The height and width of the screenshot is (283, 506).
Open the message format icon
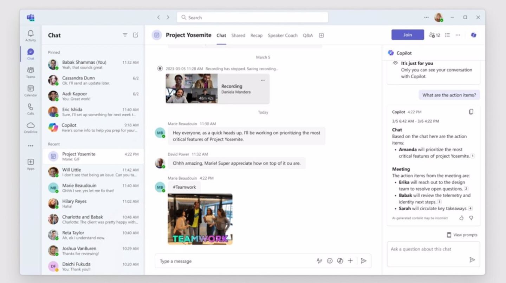(319, 261)
